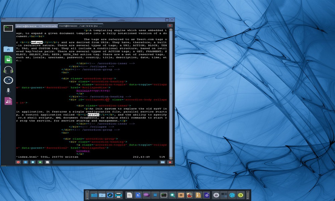Switch to pierre@breeze ~/Downloads tab

click(37, 26)
